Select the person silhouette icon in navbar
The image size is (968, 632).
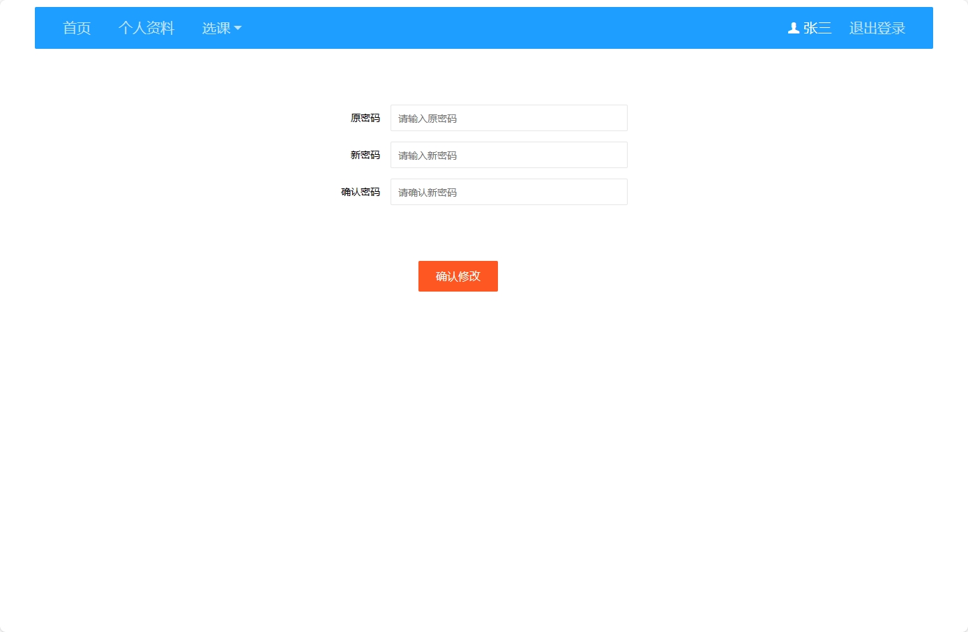pyautogui.click(x=792, y=28)
